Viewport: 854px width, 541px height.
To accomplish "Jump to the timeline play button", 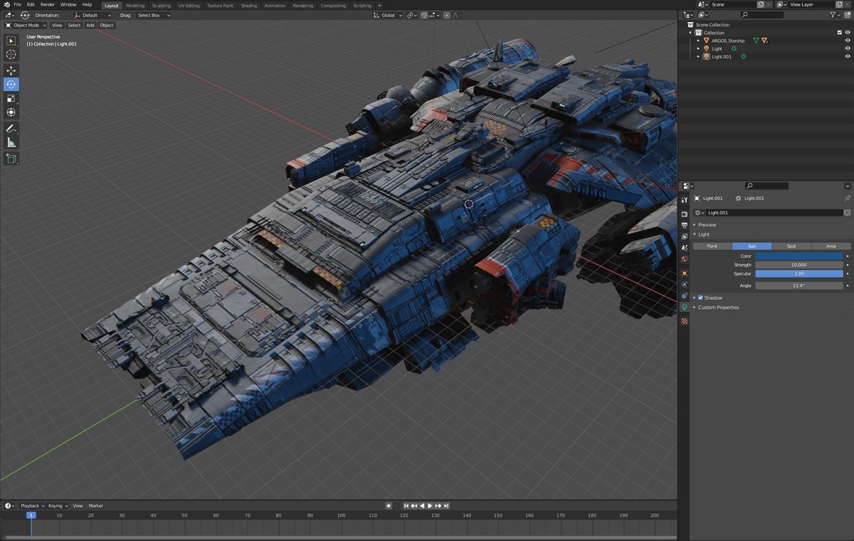I will [430, 505].
